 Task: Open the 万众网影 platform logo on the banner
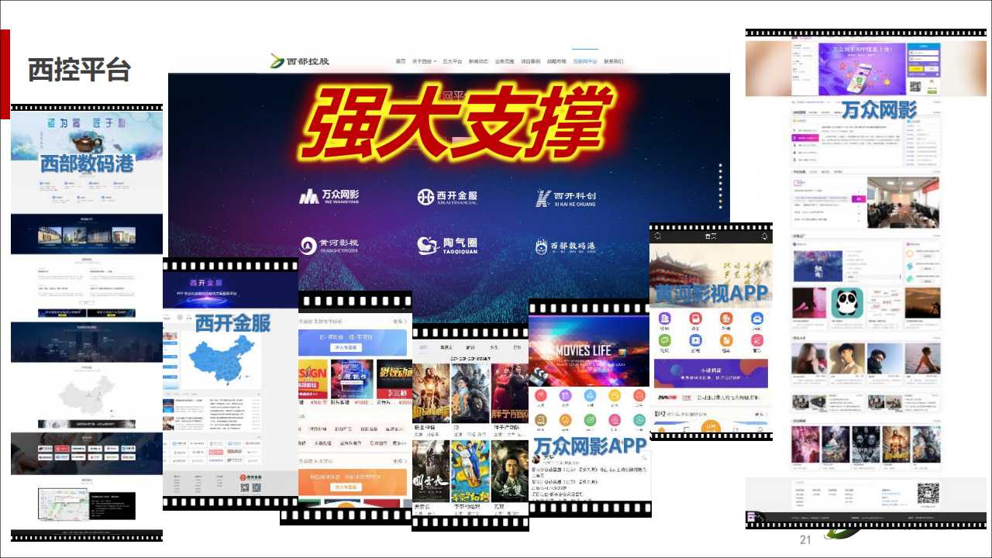(329, 197)
